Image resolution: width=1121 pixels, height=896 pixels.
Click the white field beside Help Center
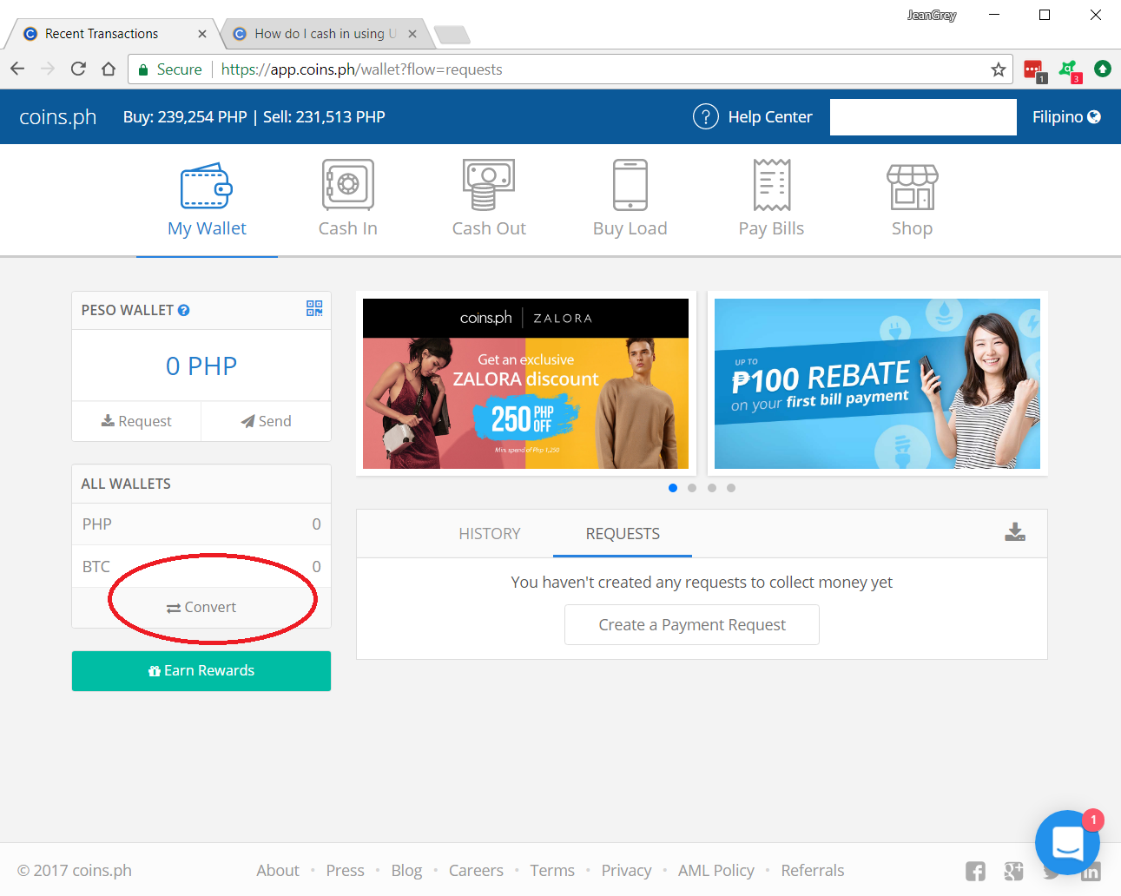point(923,117)
